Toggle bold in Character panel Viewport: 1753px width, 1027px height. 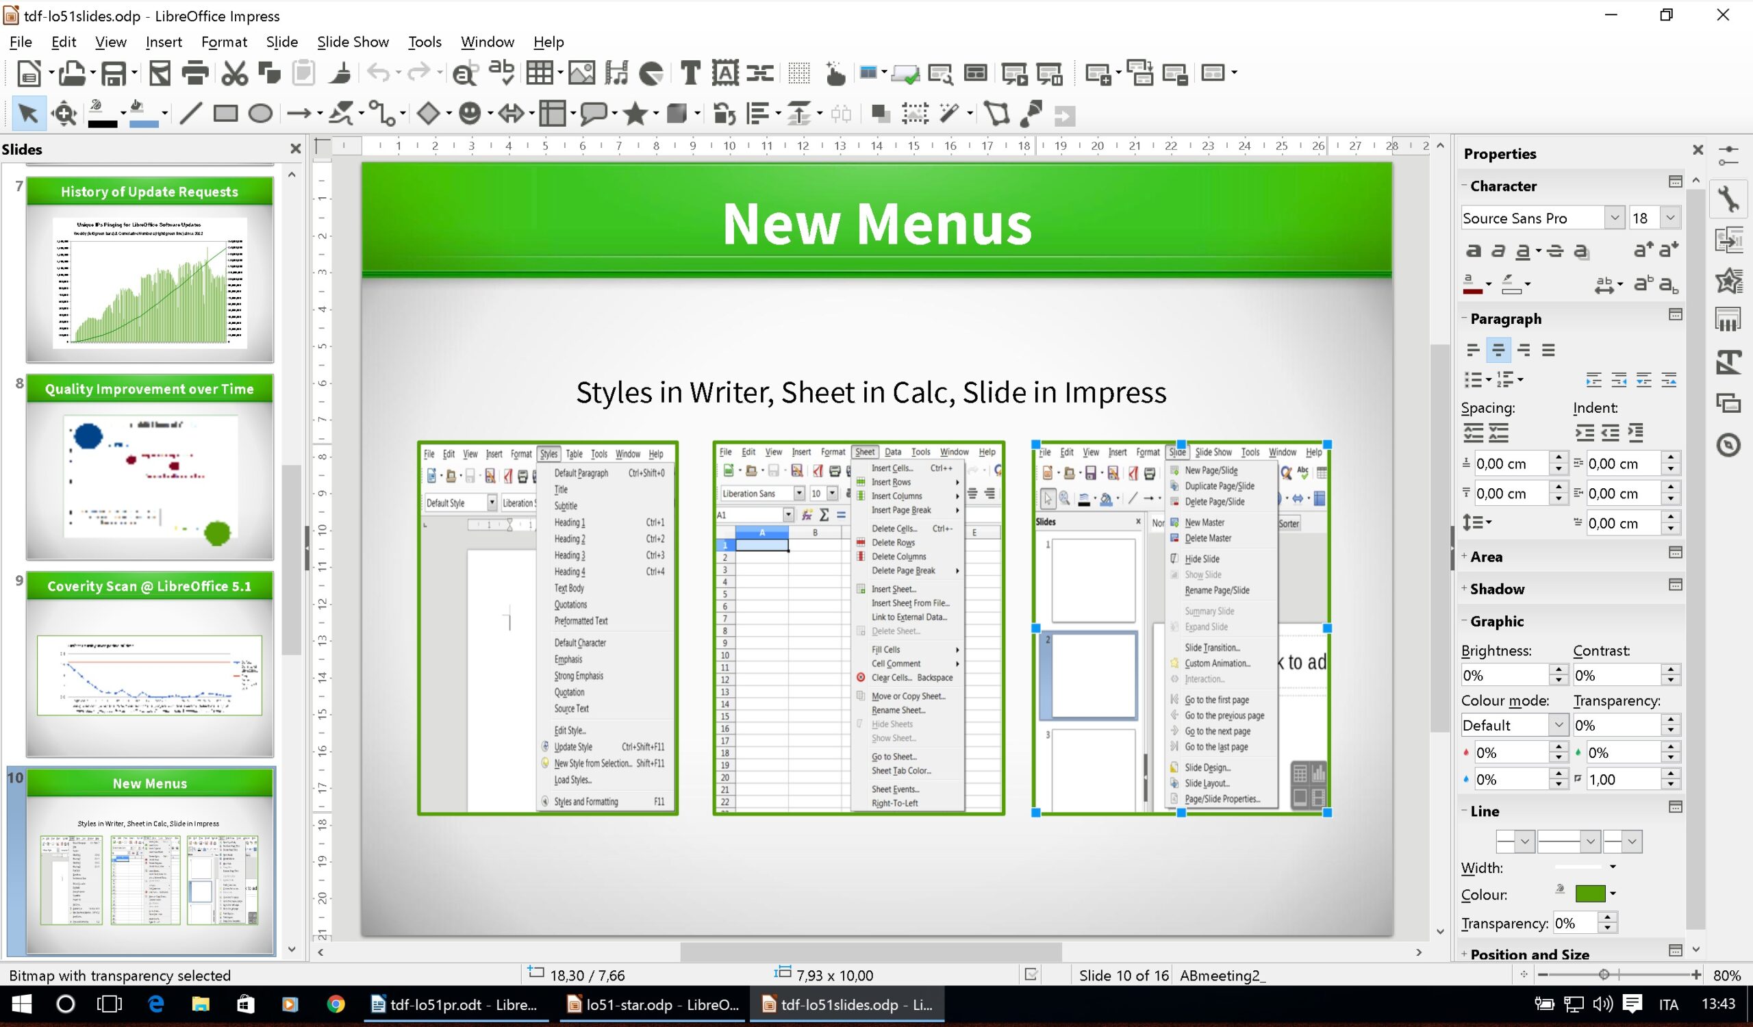coord(1473,251)
